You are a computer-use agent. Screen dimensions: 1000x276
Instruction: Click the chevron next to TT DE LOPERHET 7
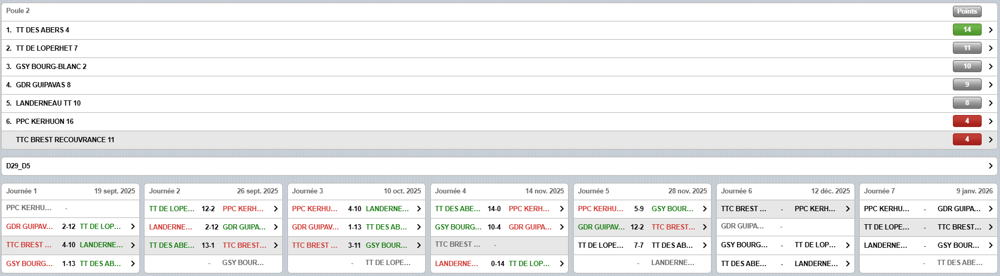coord(990,48)
